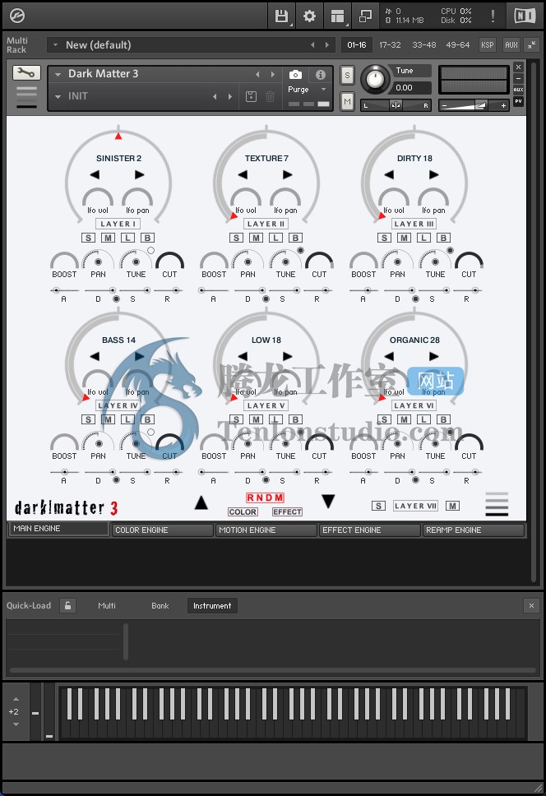
Task: Open the Dark Matter 3 instrument dropdown
Action: pyautogui.click(x=58, y=74)
